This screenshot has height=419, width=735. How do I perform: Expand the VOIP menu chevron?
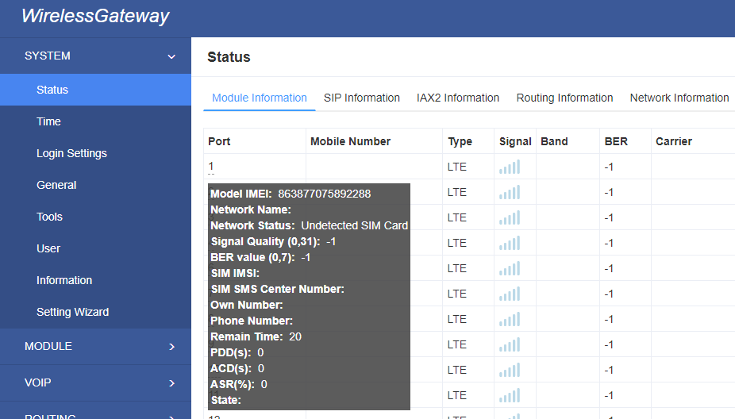coord(171,383)
